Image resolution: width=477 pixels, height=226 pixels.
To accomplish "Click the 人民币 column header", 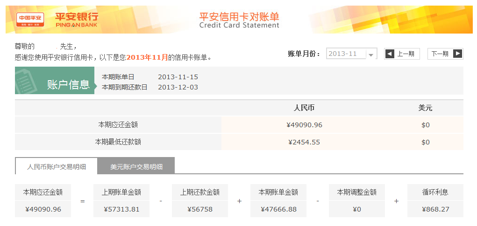I will click(304, 108).
